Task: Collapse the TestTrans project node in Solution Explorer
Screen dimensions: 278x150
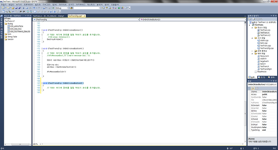Action: click(250, 25)
